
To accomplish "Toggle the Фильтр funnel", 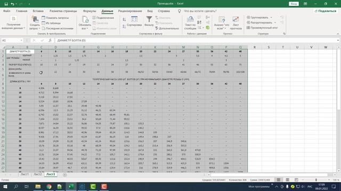I will [149, 21].
